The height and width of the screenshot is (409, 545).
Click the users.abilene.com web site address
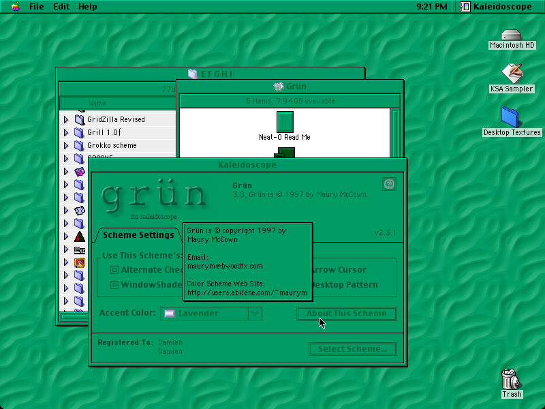pyautogui.click(x=247, y=293)
